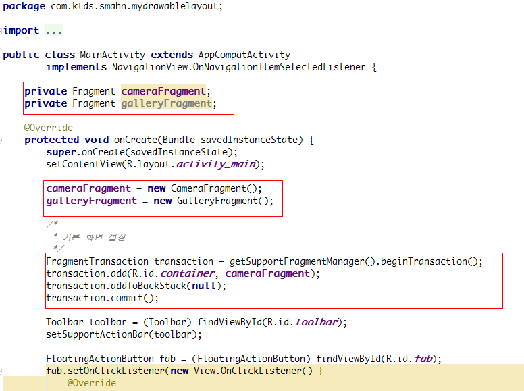The height and width of the screenshot is (391, 524).
Task: Click NavigationView.OnNavigationItemSelectedListener interface name
Action: click(238, 67)
